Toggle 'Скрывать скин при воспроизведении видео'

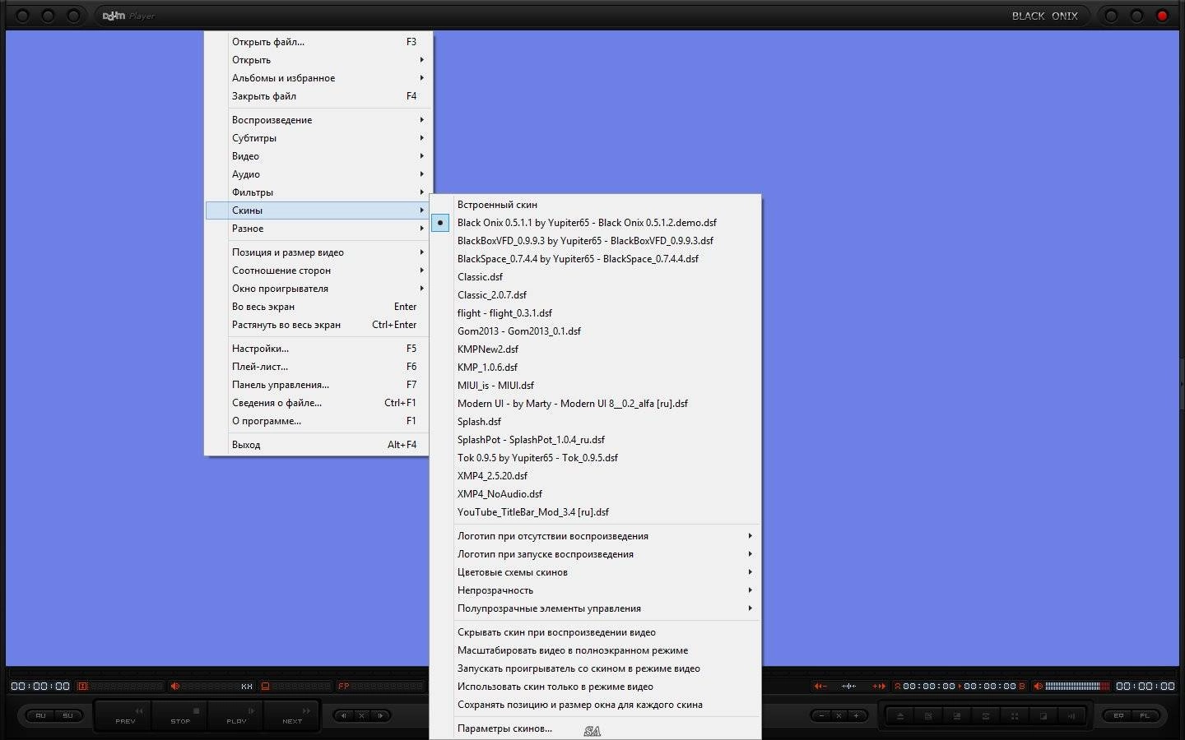coord(595,632)
